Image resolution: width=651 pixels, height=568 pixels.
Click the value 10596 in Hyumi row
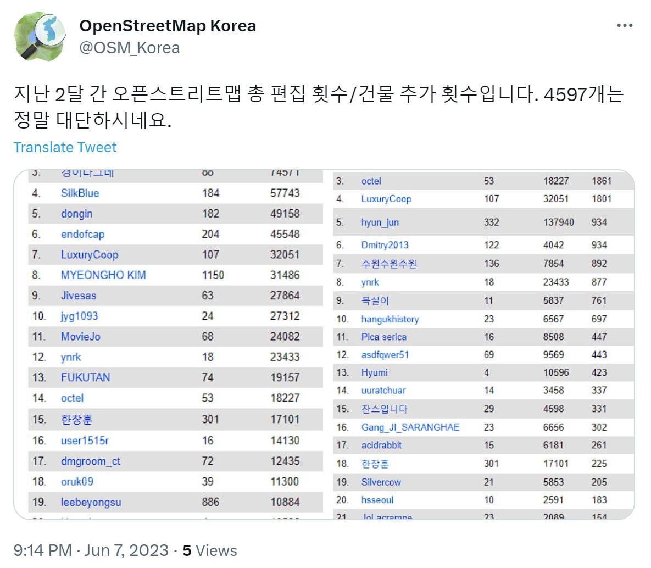(557, 372)
